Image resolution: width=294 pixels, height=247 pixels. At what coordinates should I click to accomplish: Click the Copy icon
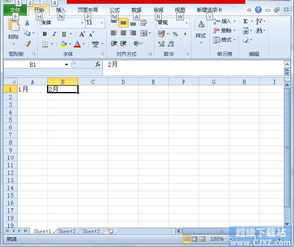click(27, 33)
